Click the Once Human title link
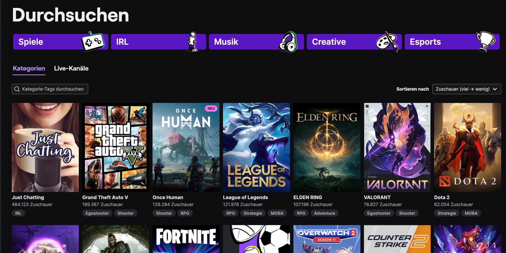 coord(168,198)
